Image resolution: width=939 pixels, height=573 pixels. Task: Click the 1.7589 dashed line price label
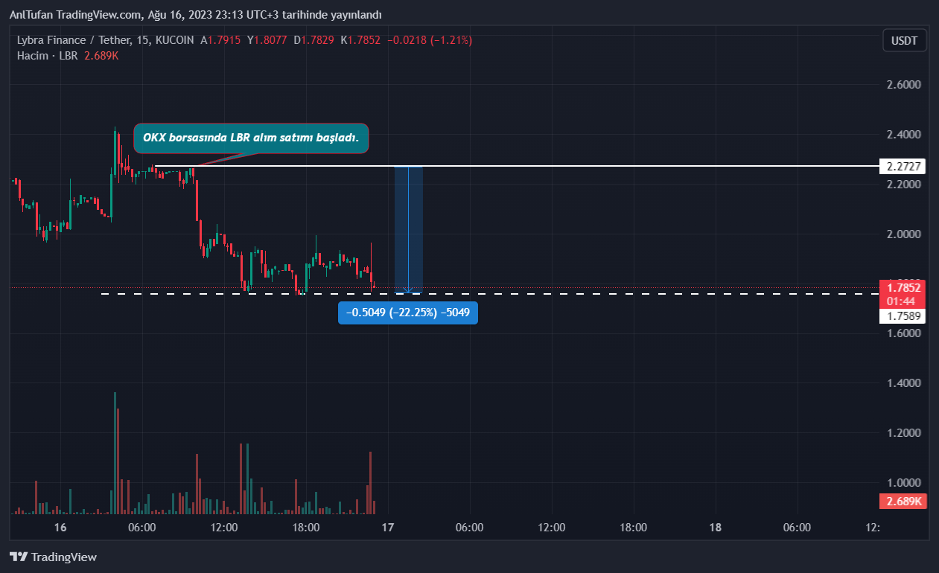(x=903, y=316)
